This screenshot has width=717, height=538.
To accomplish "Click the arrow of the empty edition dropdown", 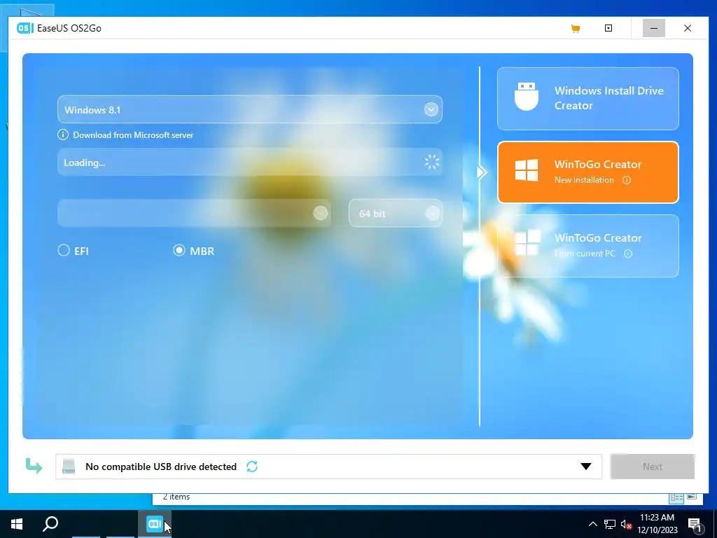I will click(x=320, y=213).
